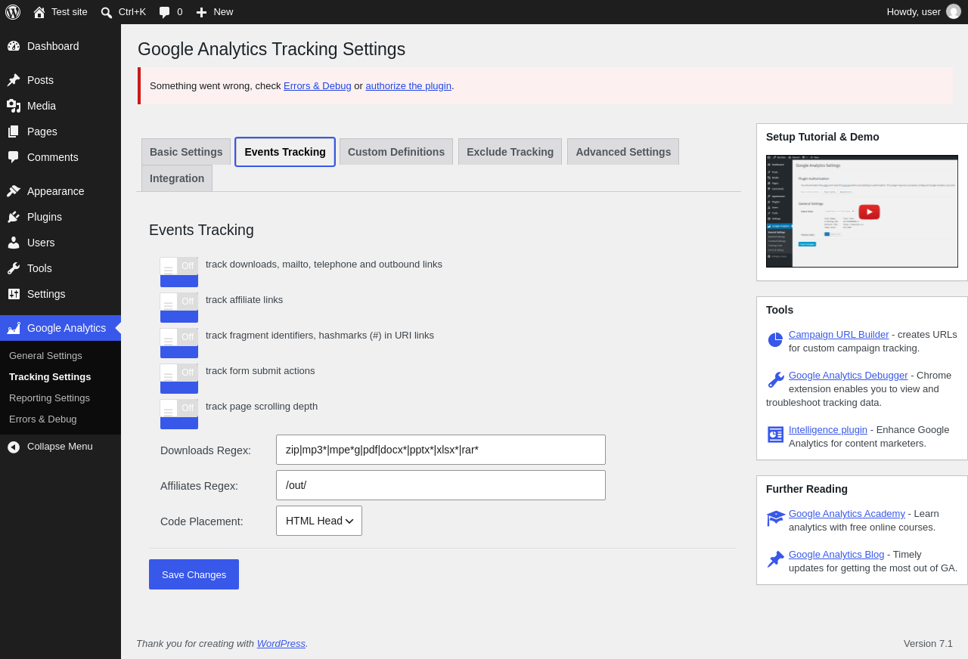Visit the Google Analytics Blog link
The height and width of the screenshot is (659, 968).
click(836, 554)
